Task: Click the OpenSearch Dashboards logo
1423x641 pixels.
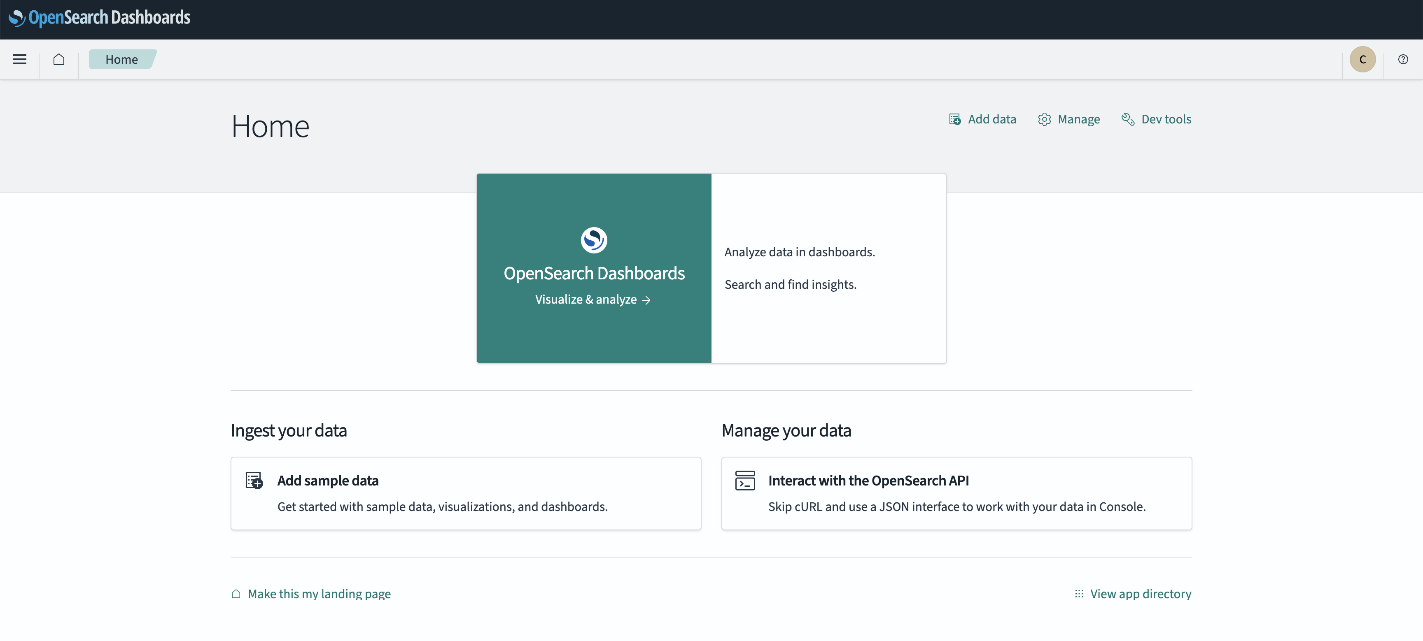Action: (99, 18)
